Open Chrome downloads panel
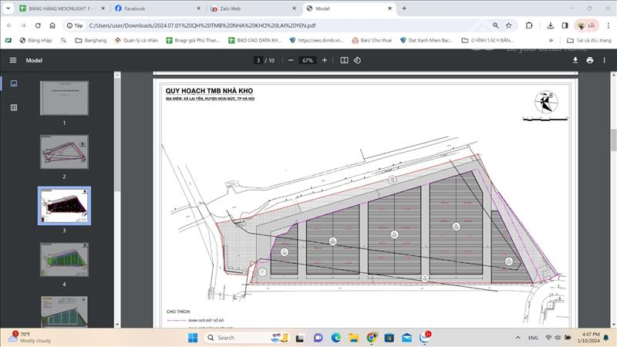617x347 pixels. (551, 25)
